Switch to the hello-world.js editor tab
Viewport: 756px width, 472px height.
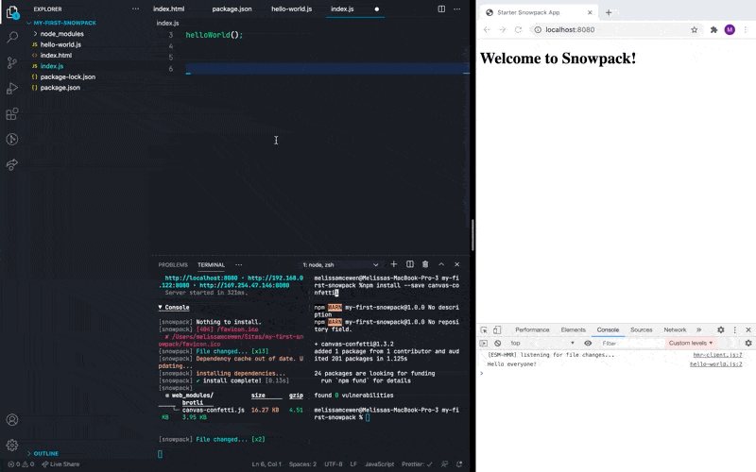tap(291, 8)
